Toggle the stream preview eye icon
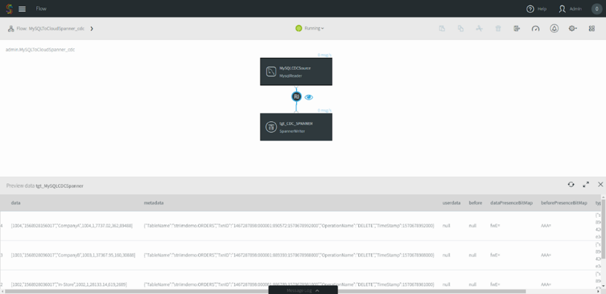 coord(308,97)
